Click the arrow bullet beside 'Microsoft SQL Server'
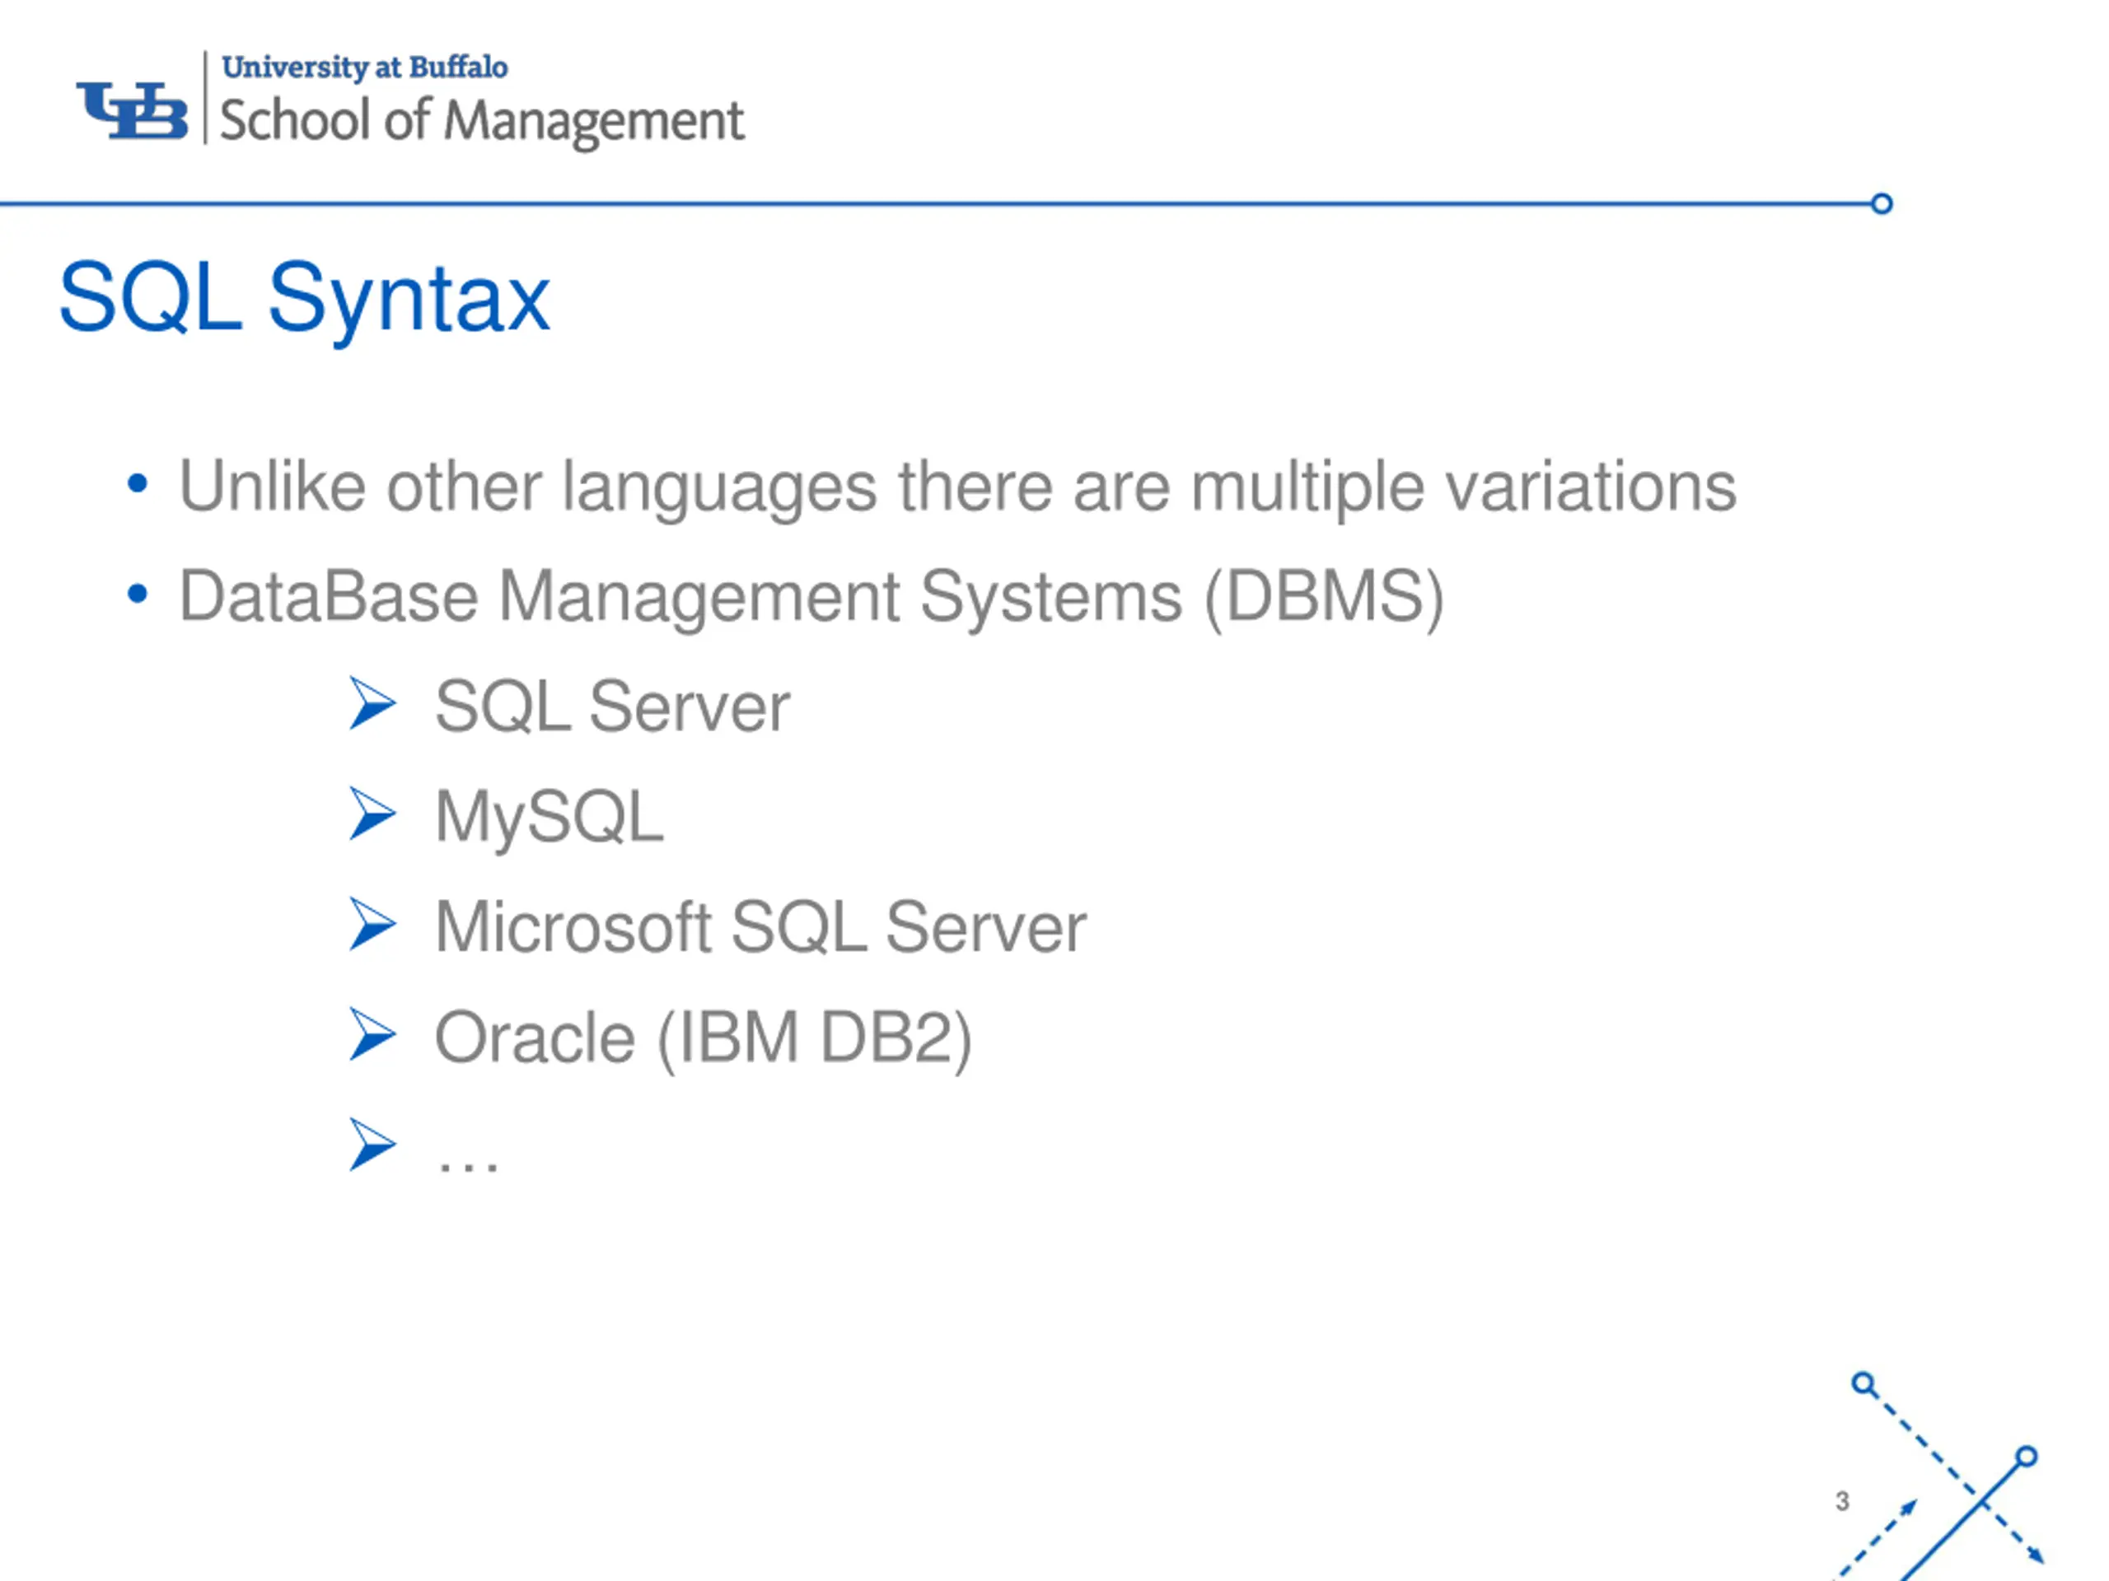The height and width of the screenshot is (1581, 2109). [x=372, y=925]
